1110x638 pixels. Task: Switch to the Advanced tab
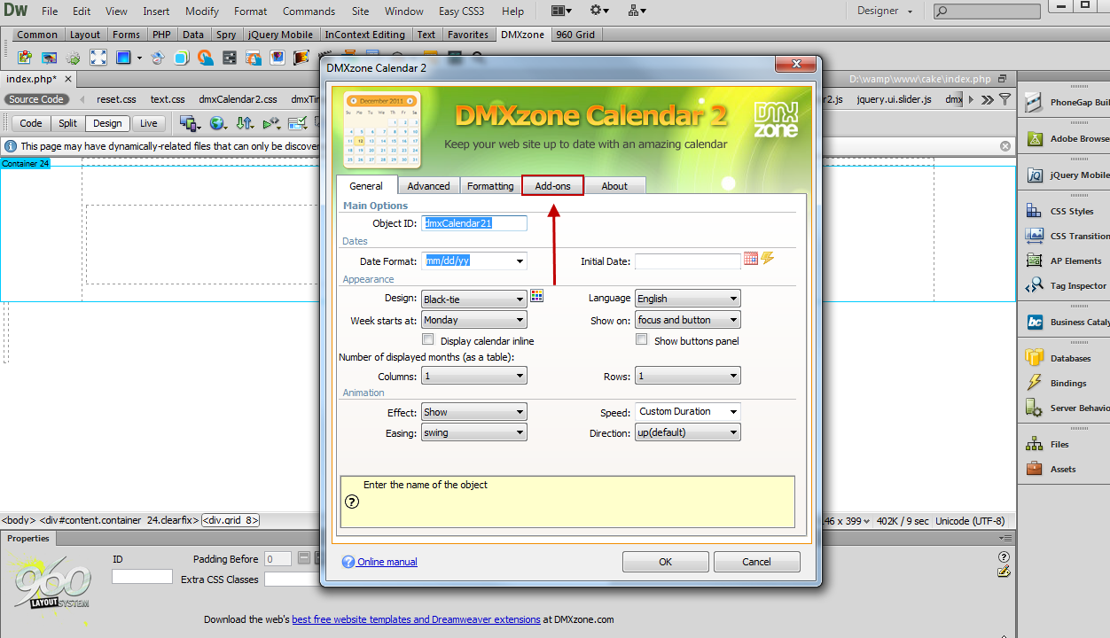[428, 186]
